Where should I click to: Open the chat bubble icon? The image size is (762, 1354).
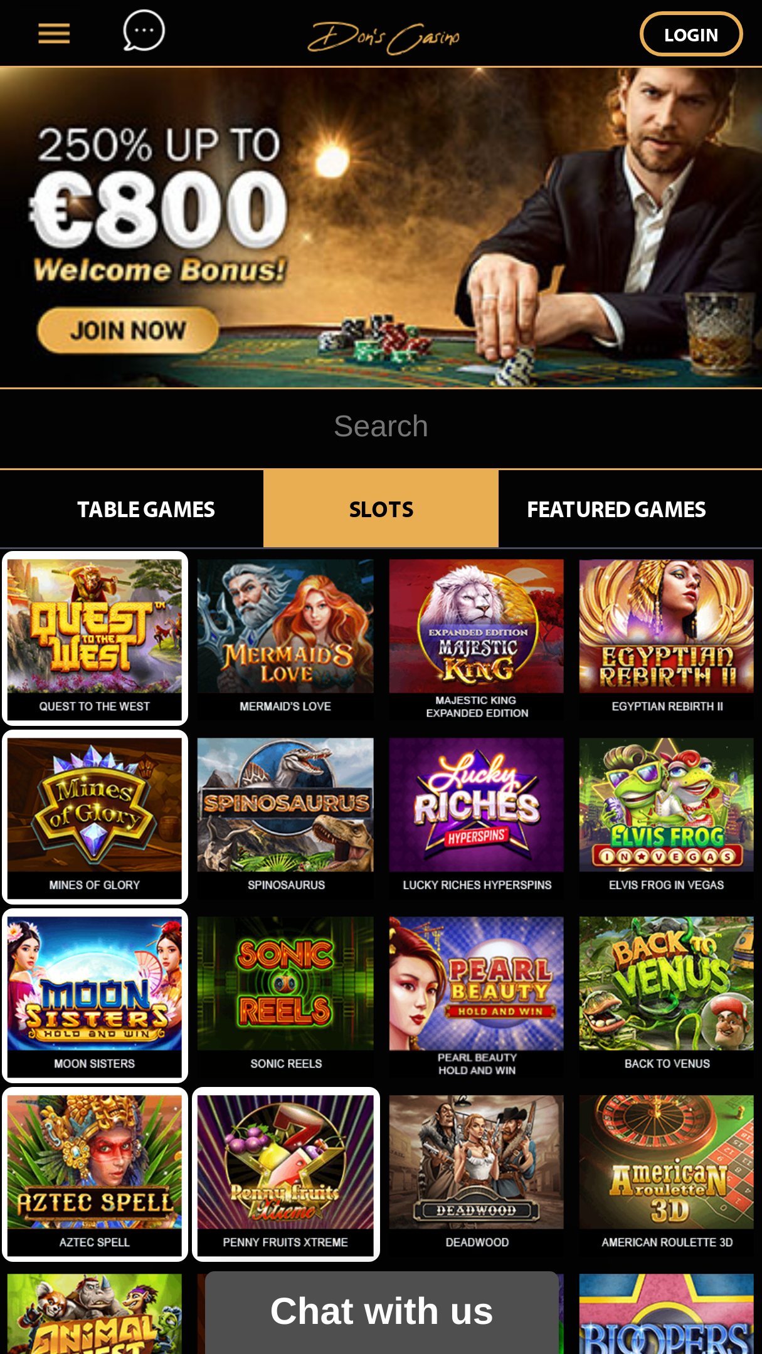[x=144, y=31]
